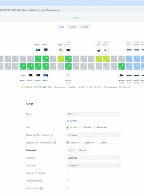
Task: Show Storm Control info tooltip
Action: 41,188
